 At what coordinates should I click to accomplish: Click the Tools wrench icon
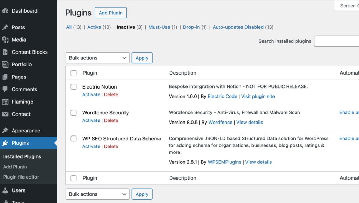tap(5, 202)
